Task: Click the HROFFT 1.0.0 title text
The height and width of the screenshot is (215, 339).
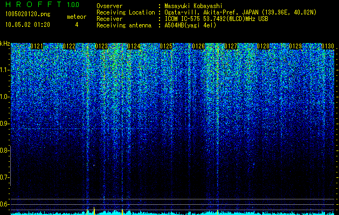Action: (43, 4)
